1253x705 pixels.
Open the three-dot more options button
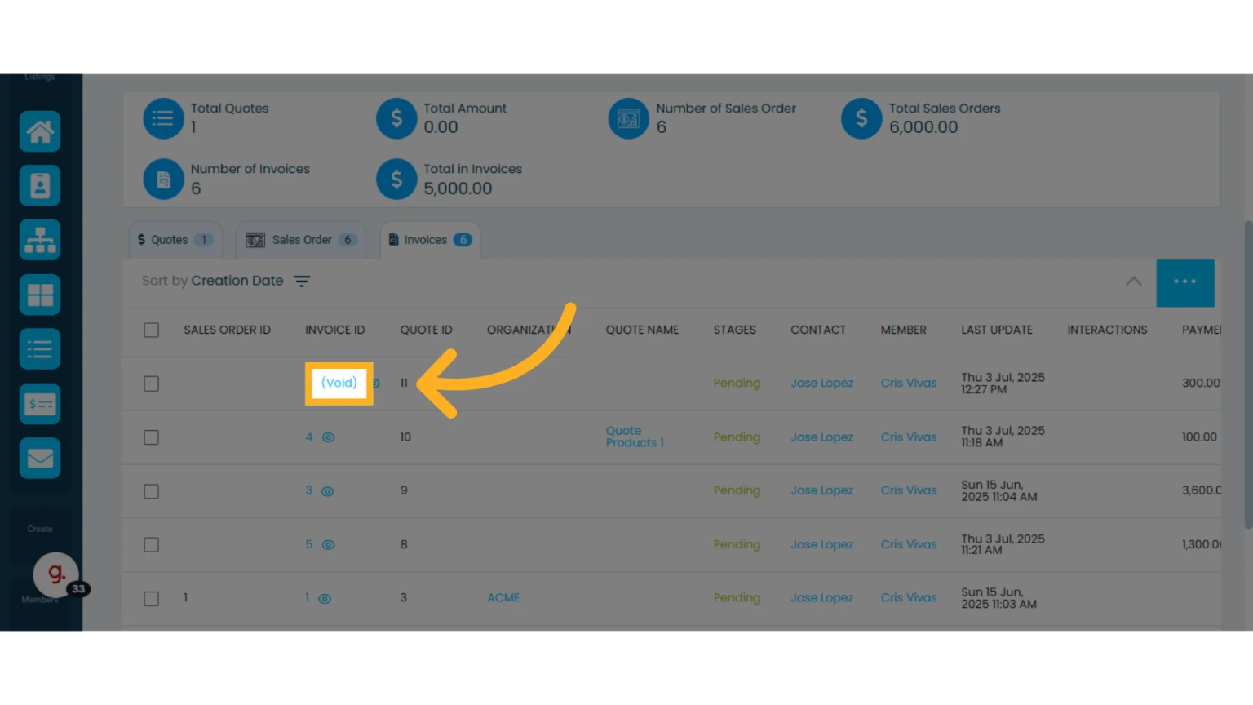[x=1185, y=282]
